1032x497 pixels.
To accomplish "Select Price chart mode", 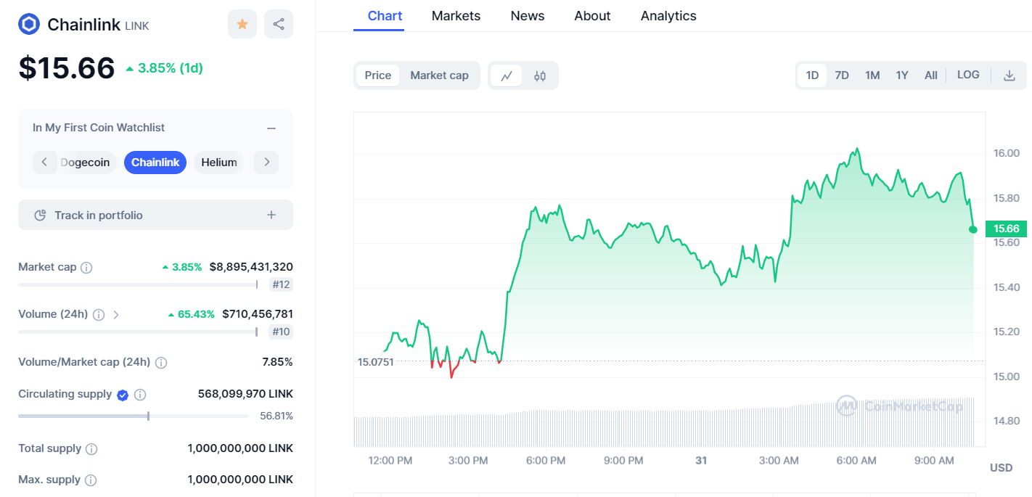I will 377,75.
